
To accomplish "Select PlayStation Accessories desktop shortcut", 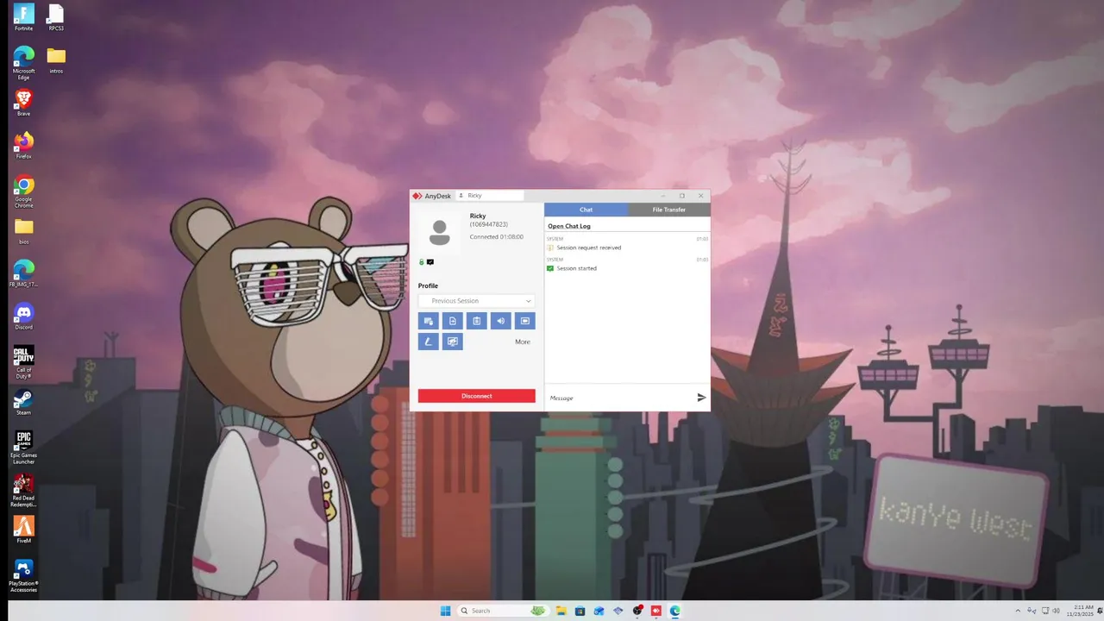I will 23,576.
